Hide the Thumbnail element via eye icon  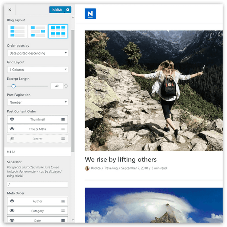12,119
